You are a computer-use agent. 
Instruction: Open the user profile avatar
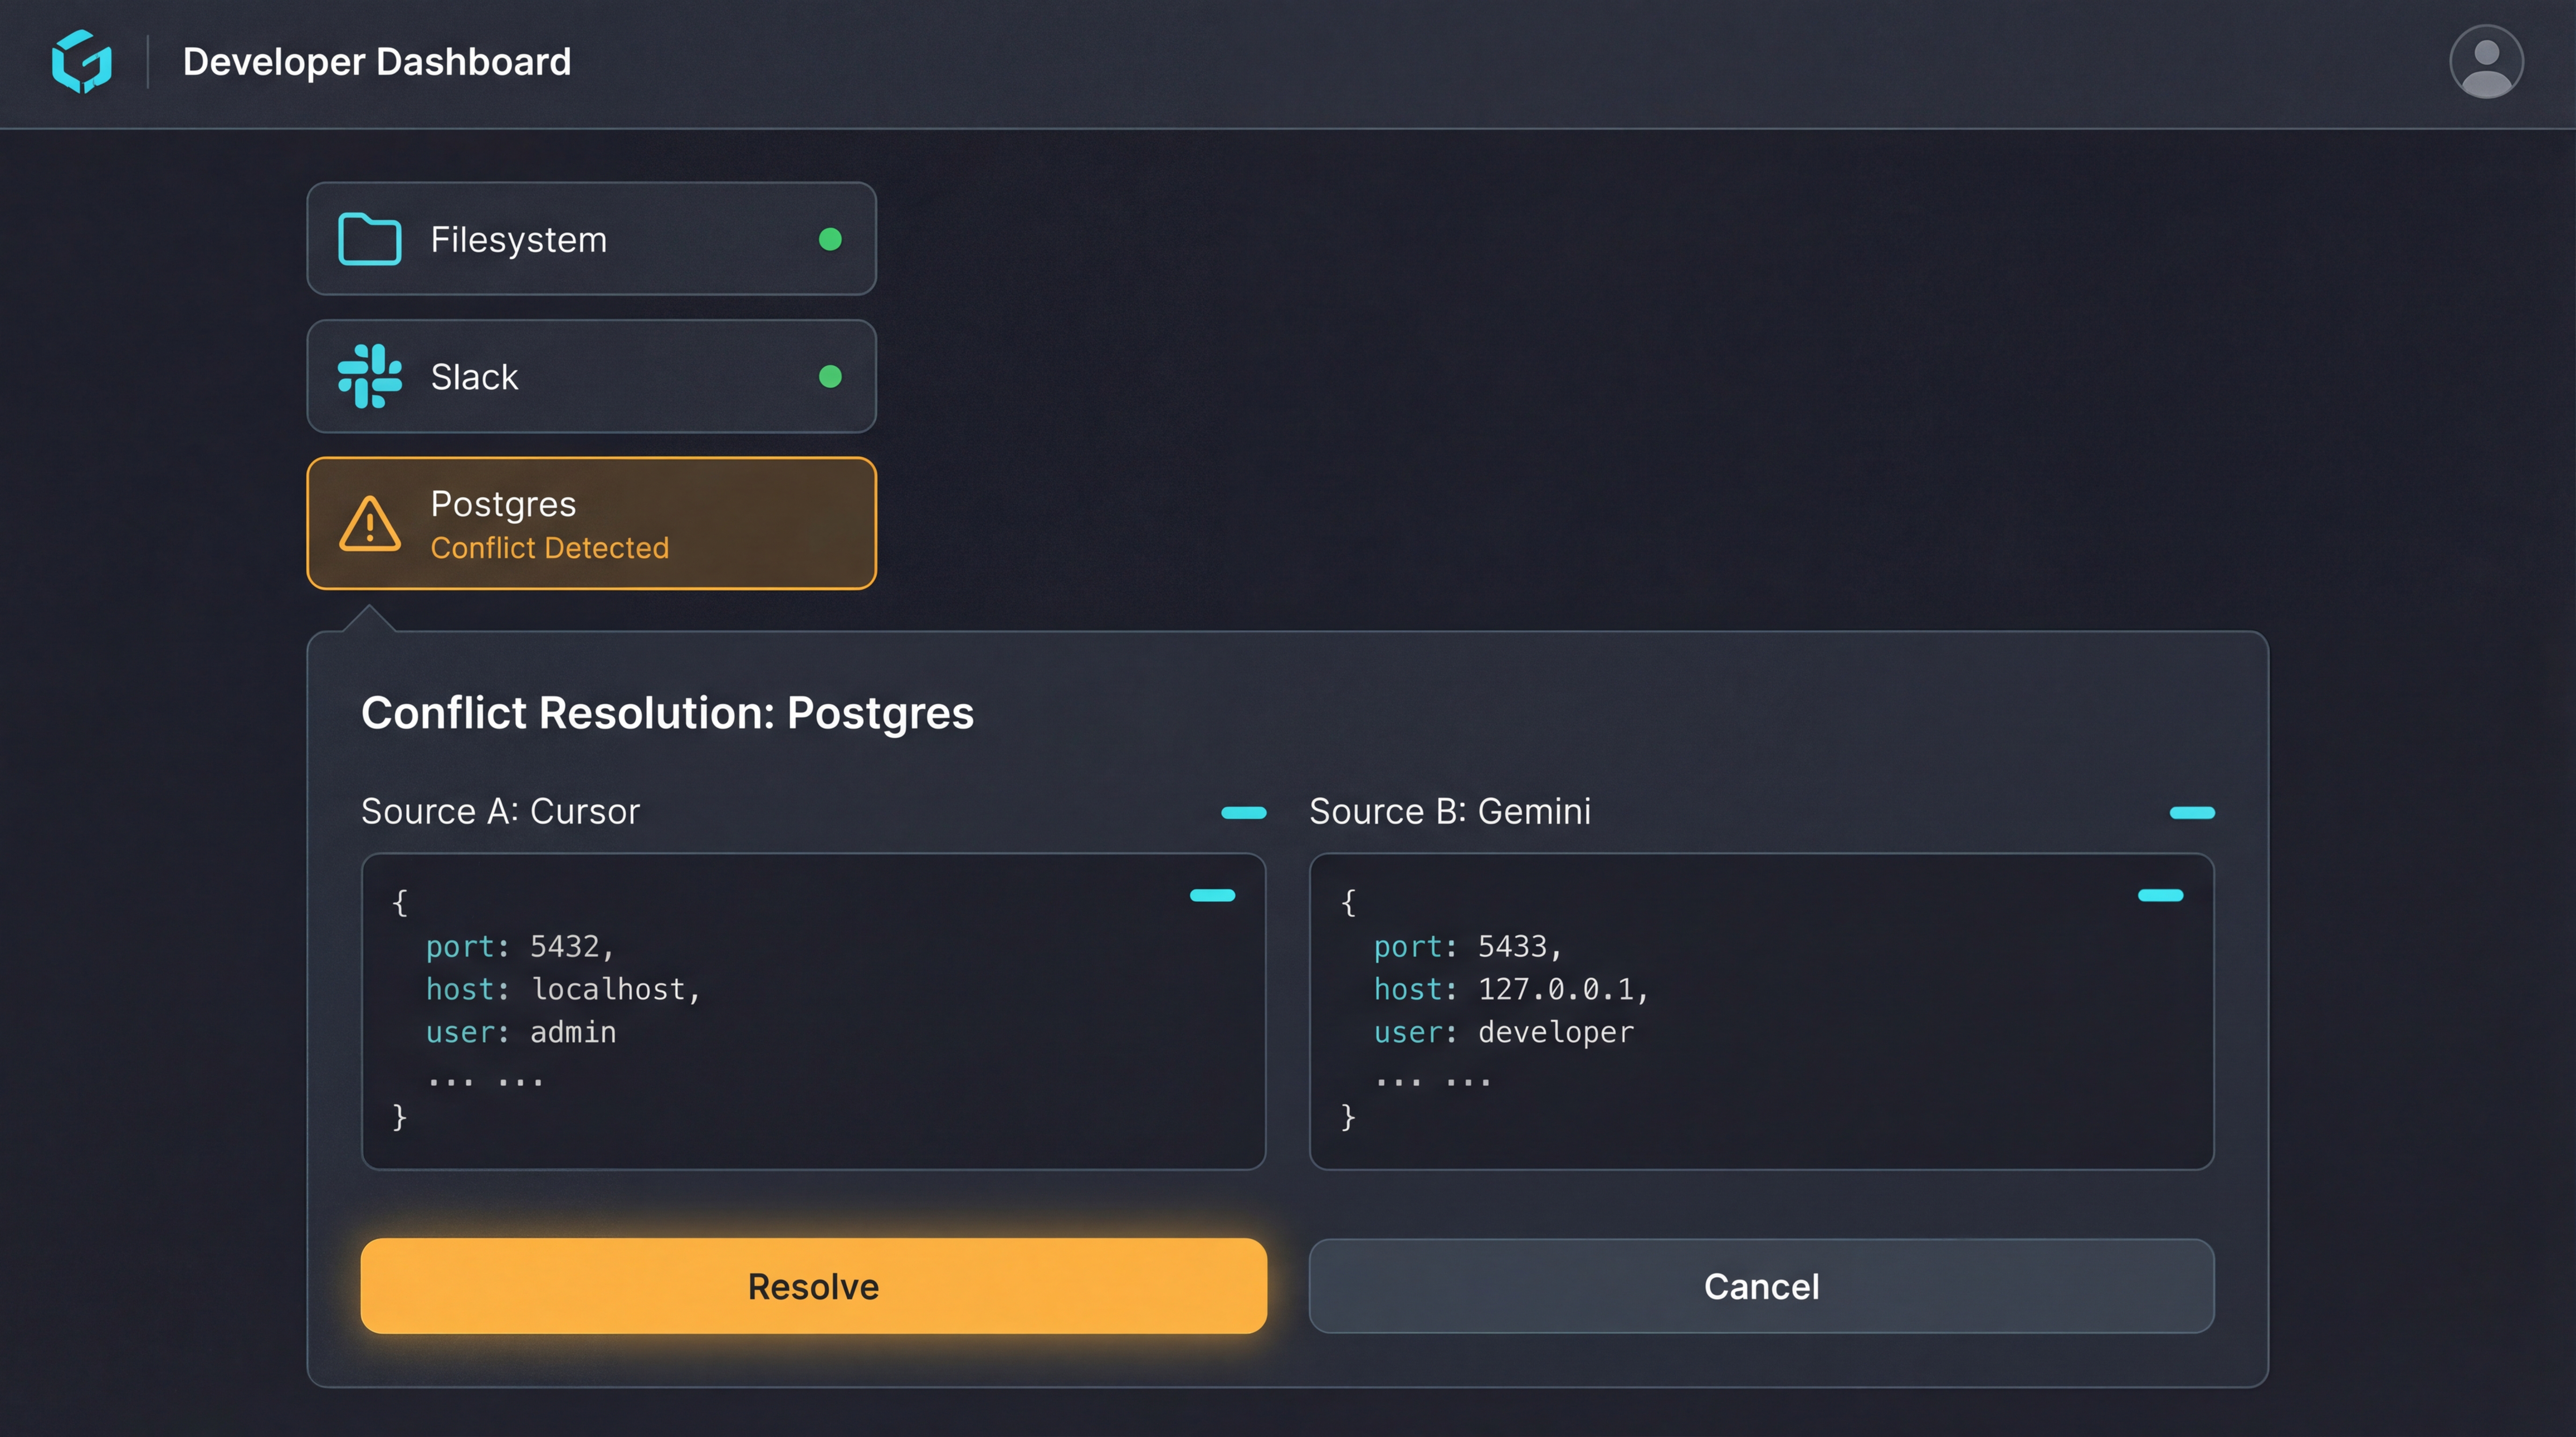tap(2485, 62)
